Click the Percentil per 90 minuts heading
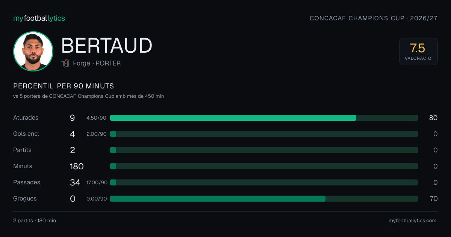451x237 pixels. click(64, 86)
